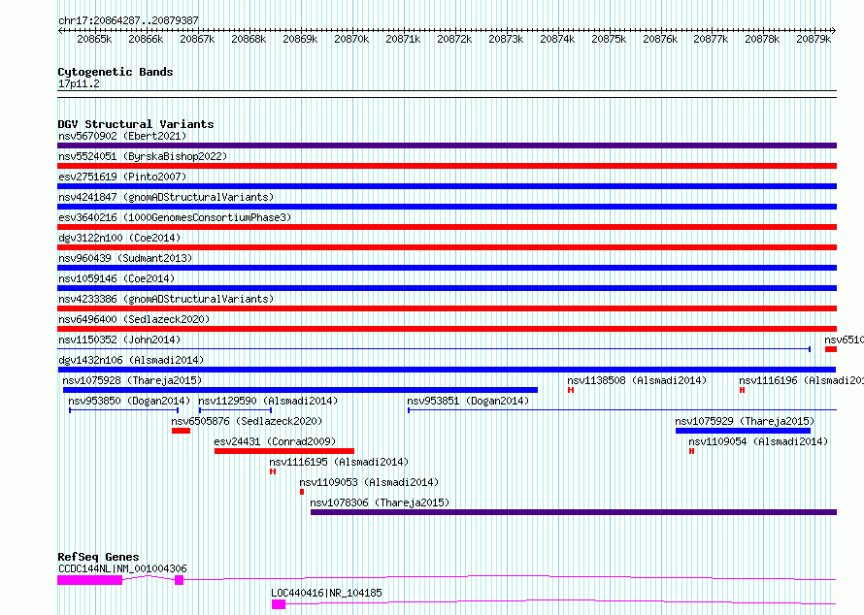Screen dimensions: 864x615
Task: Select the red nsv6505876 (Sedlazeck2020) variant bar
Action: click(x=181, y=431)
